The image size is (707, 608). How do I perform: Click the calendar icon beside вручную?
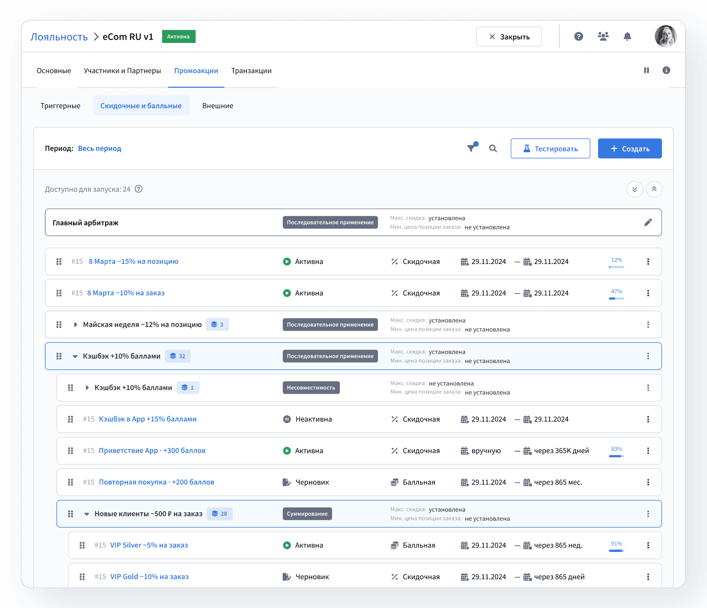pos(464,450)
